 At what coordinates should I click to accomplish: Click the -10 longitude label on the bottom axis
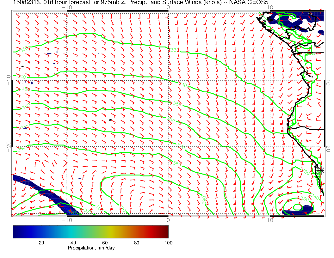[67, 220]
